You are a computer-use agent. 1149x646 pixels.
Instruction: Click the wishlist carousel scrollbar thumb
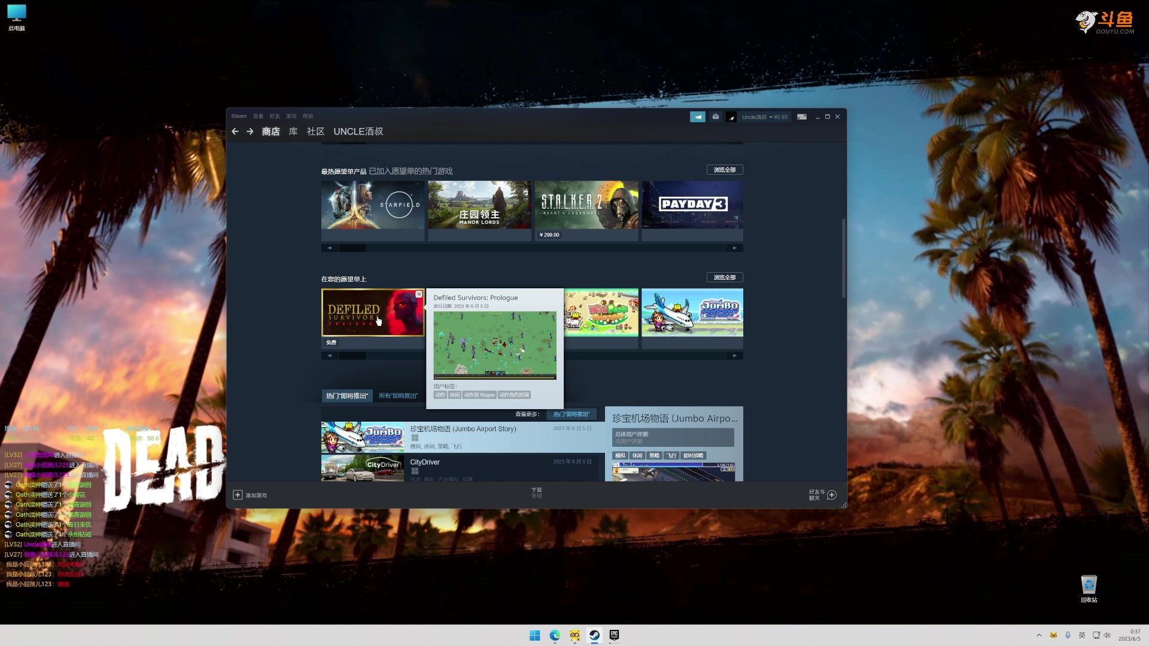coord(352,355)
